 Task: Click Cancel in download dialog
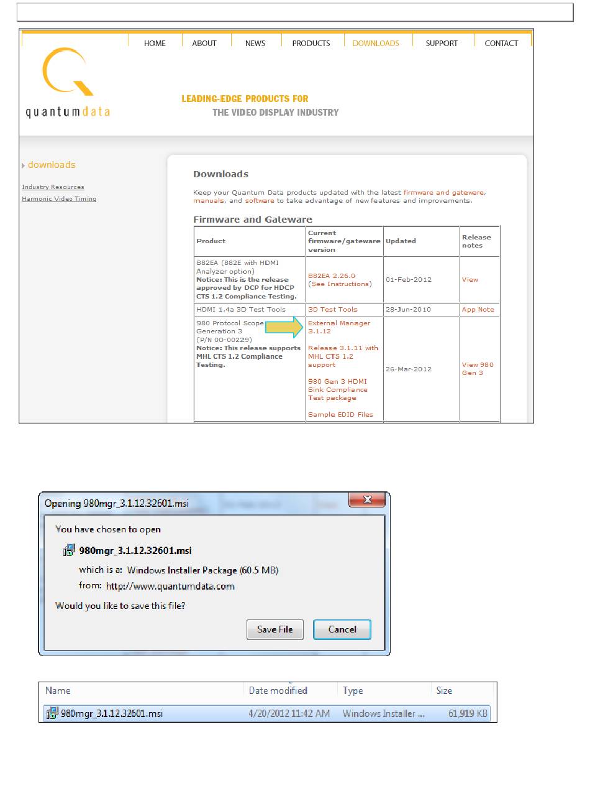click(342, 629)
